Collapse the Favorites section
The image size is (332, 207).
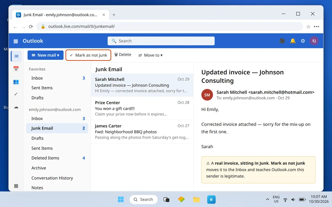tap(37, 69)
